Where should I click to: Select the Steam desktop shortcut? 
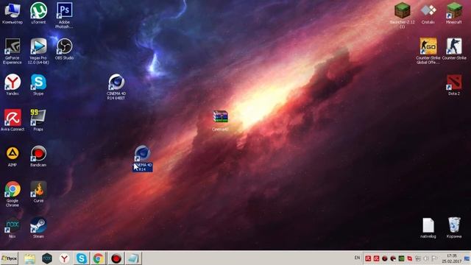[38, 227]
